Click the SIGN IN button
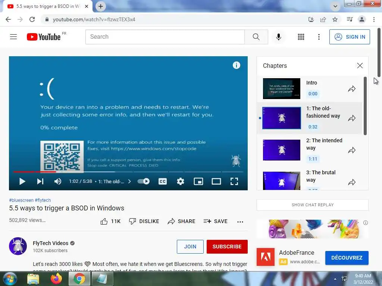This screenshot has height=286, width=382. pos(350,37)
